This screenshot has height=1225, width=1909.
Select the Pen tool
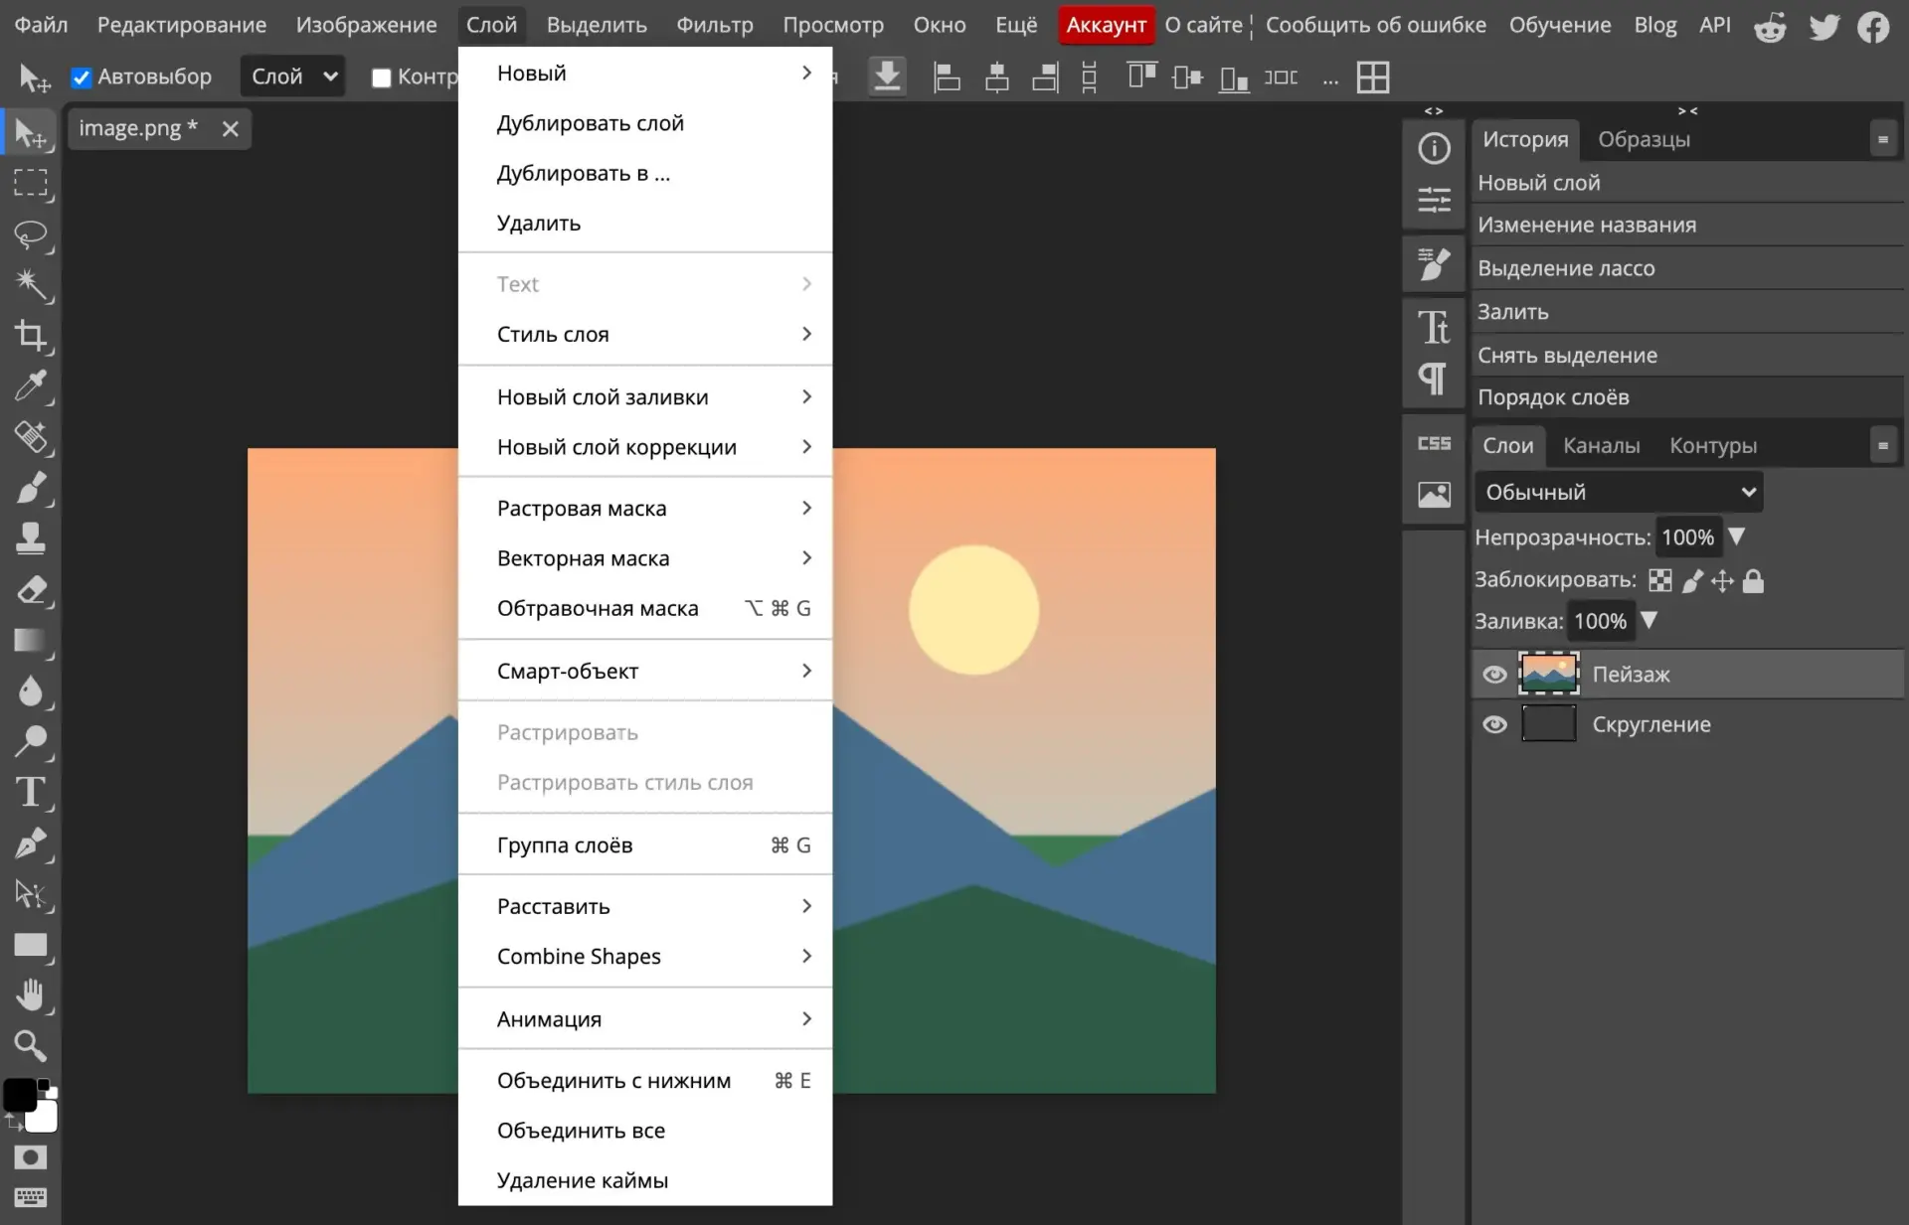click(x=31, y=843)
